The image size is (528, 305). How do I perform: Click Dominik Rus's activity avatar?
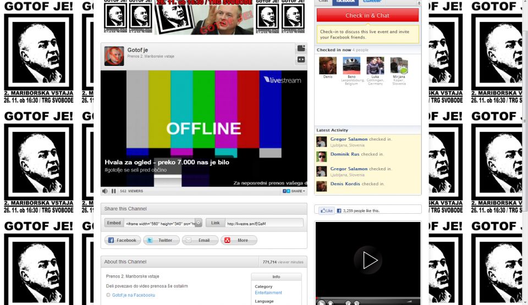click(321, 157)
